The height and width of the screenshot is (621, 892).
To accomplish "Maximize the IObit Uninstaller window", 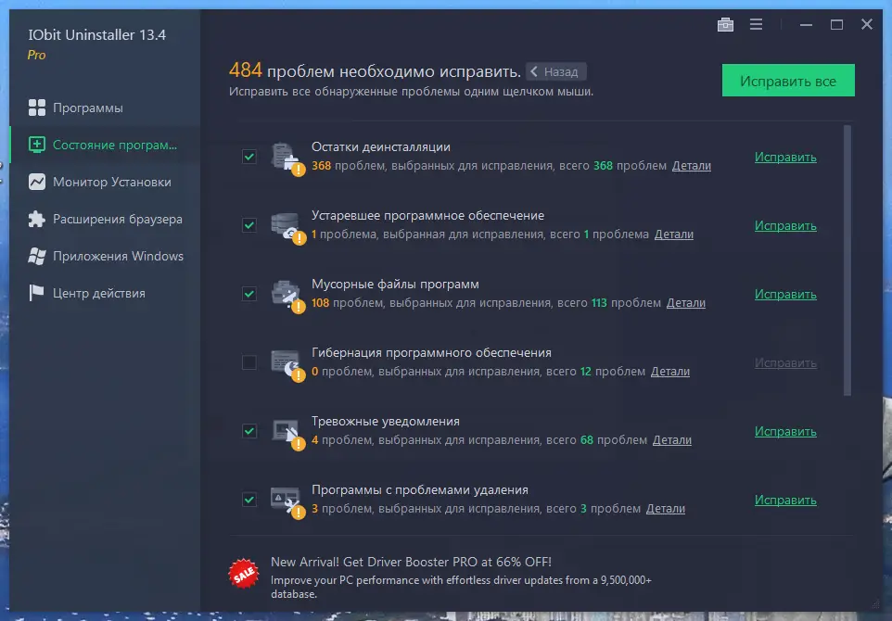I will tap(836, 24).
